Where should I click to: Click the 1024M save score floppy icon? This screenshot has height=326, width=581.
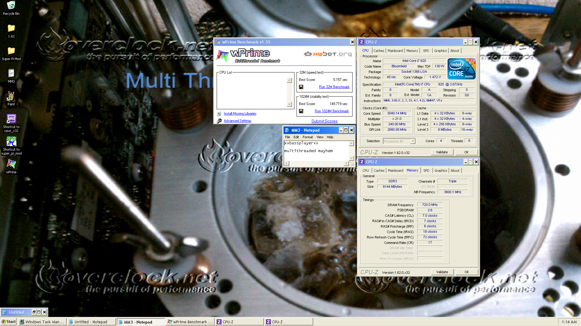coord(301,111)
